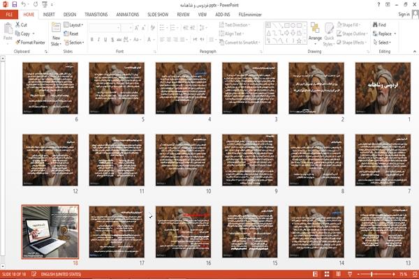Open Change Case Aa dropdown
419x279 pixels.
(137, 40)
